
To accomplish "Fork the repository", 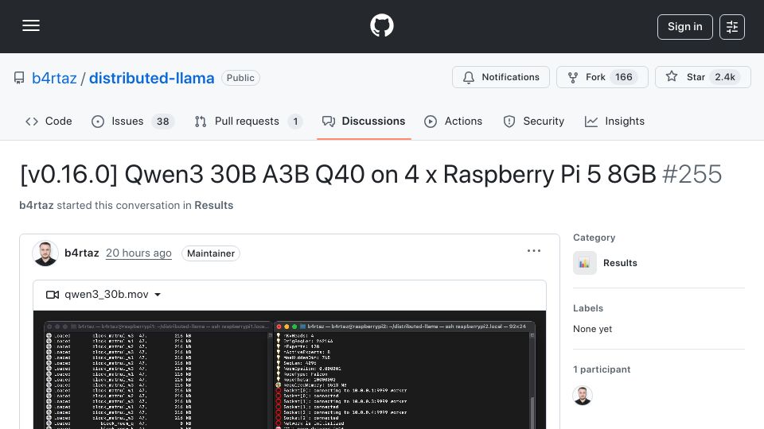I will tap(602, 77).
